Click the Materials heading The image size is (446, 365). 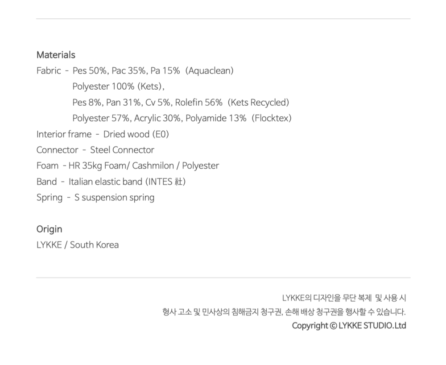click(x=56, y=55)
